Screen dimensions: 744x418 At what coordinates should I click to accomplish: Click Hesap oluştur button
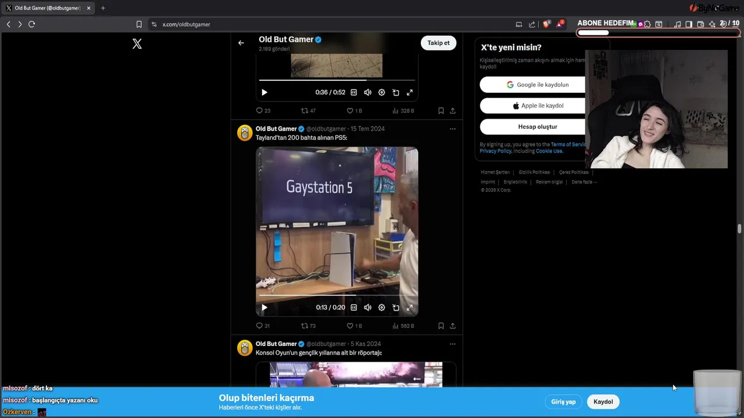click(532, 127)
